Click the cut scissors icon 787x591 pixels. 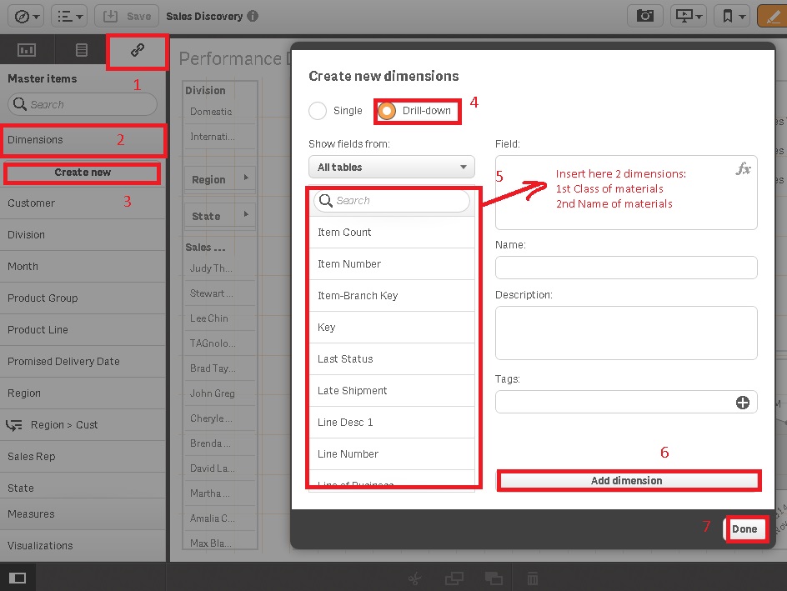pos(414,579)
